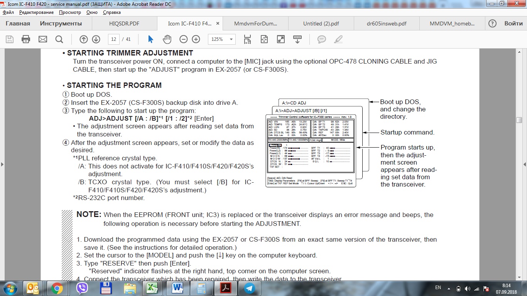The height and width of the screenshot is (296, 527).
Task: Click 'STARTING THE PROGRAM' heading text
Action: click(x=114, y=85)
